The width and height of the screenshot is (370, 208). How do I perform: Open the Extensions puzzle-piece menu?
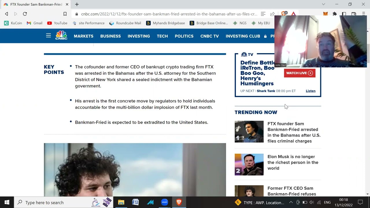click(x=335, y=14)
